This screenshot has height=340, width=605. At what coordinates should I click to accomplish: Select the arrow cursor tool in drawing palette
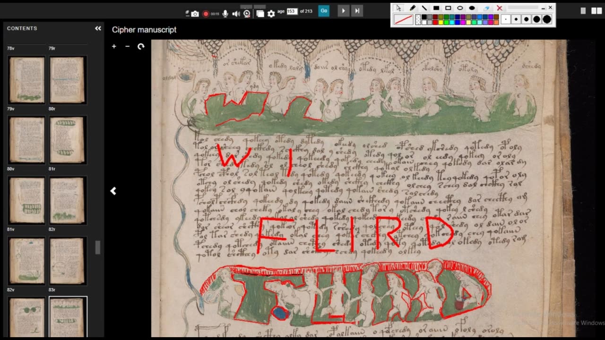pyautogui.click(x=398, y=8)
